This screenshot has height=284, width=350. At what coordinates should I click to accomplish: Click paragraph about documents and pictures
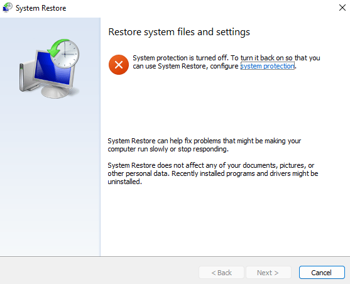[213, 173]
